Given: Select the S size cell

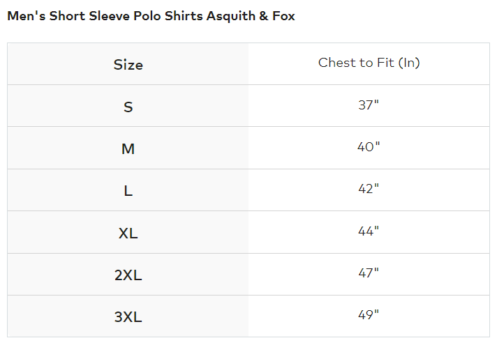Looking at the screenshot, I should pyautogui.click(x=128, y=107).
